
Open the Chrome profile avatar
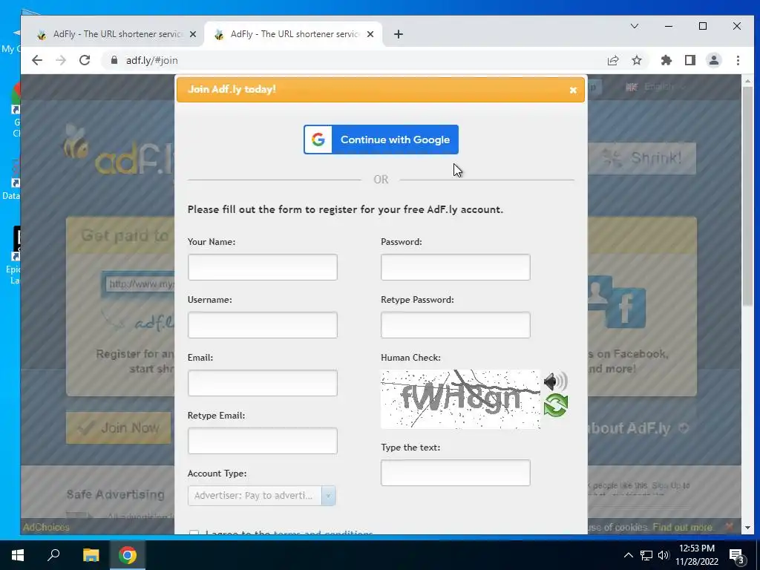click(x=714, y=60)
